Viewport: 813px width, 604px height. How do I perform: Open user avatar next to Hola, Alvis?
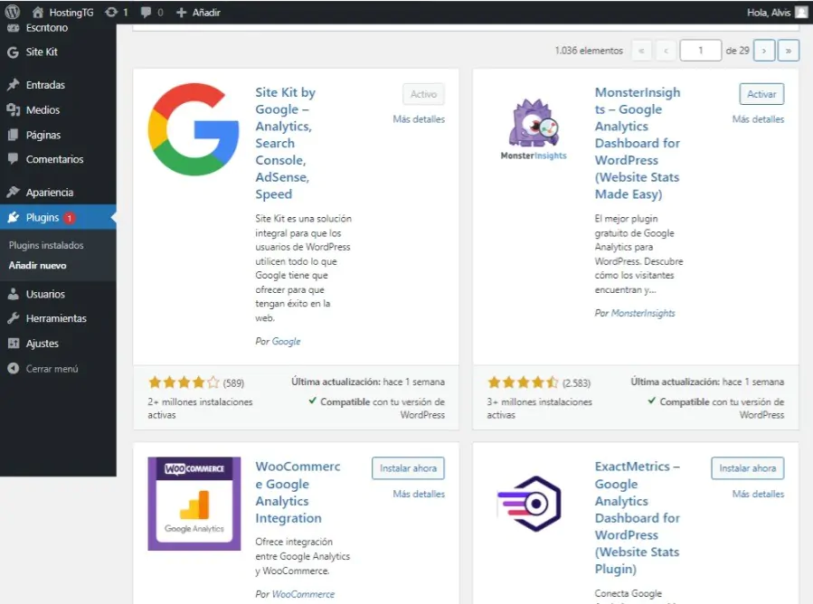coord(801,12)
